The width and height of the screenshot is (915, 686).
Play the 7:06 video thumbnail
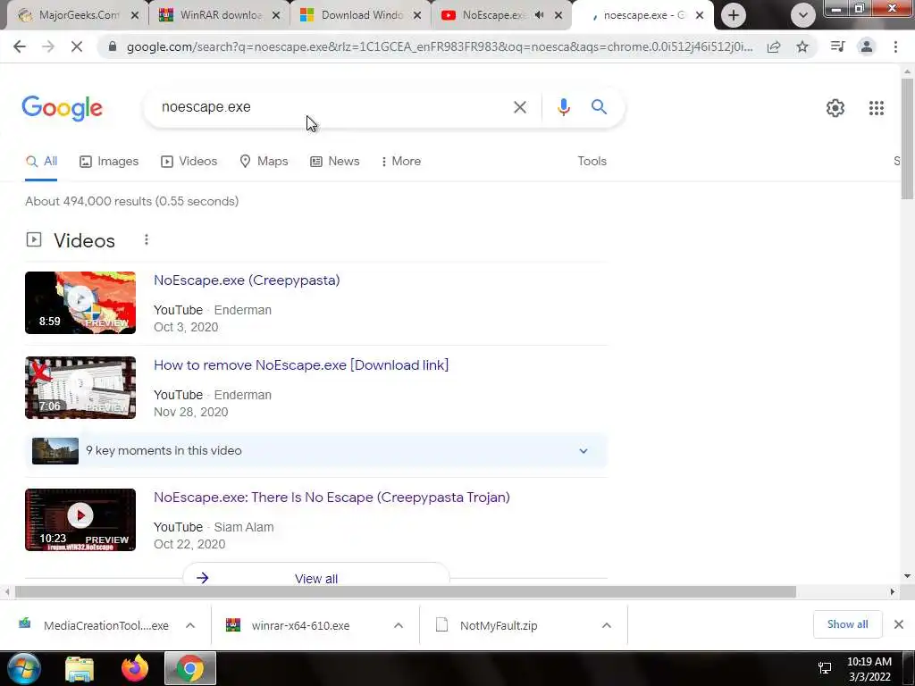coord(80,388)
